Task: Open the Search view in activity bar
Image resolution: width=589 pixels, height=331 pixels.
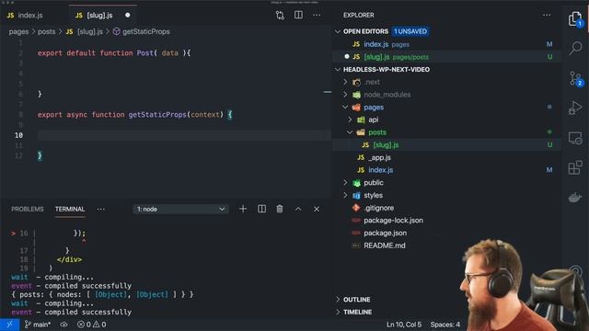Action: pos(575,48)
